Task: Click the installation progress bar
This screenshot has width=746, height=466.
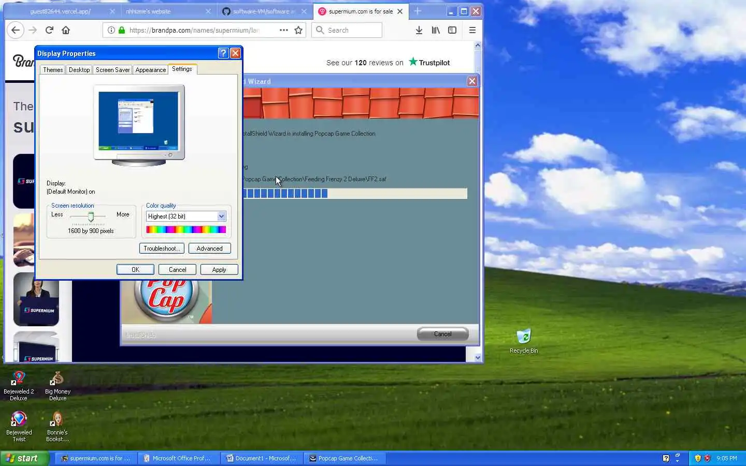Action: (x=355, y=193)
